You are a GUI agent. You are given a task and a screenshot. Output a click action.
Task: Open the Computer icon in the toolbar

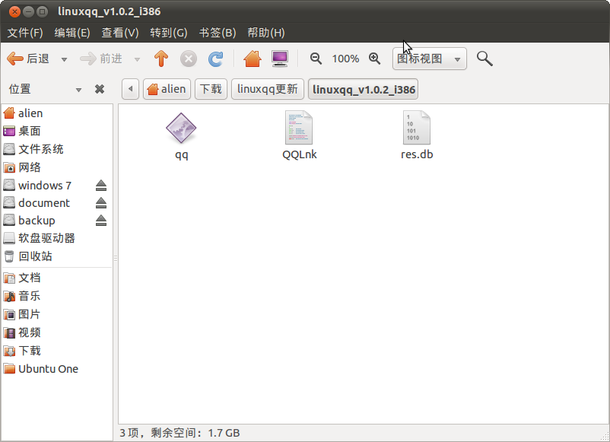(280, 59)
